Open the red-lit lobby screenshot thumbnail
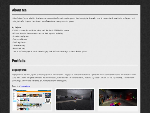Image resolution: width=150 pixels, height=113 pixels. [x=118, y=97]
